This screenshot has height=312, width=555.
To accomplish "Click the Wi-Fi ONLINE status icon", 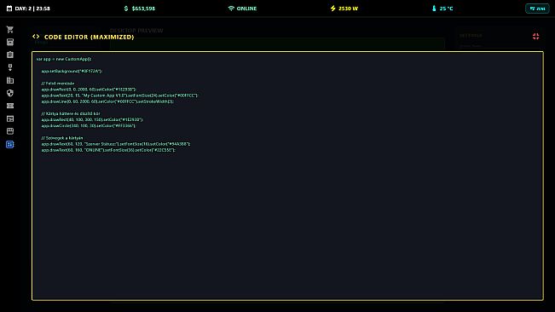I will [x=231, y=9].
